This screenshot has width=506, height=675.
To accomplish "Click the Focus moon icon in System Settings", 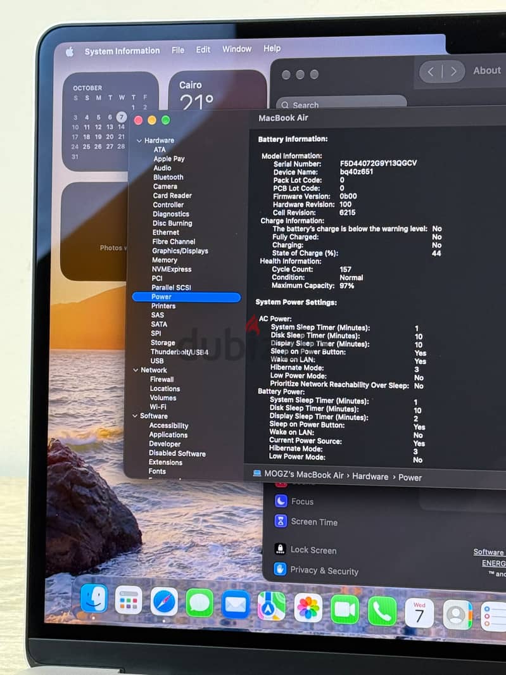I will coord(281,501).
